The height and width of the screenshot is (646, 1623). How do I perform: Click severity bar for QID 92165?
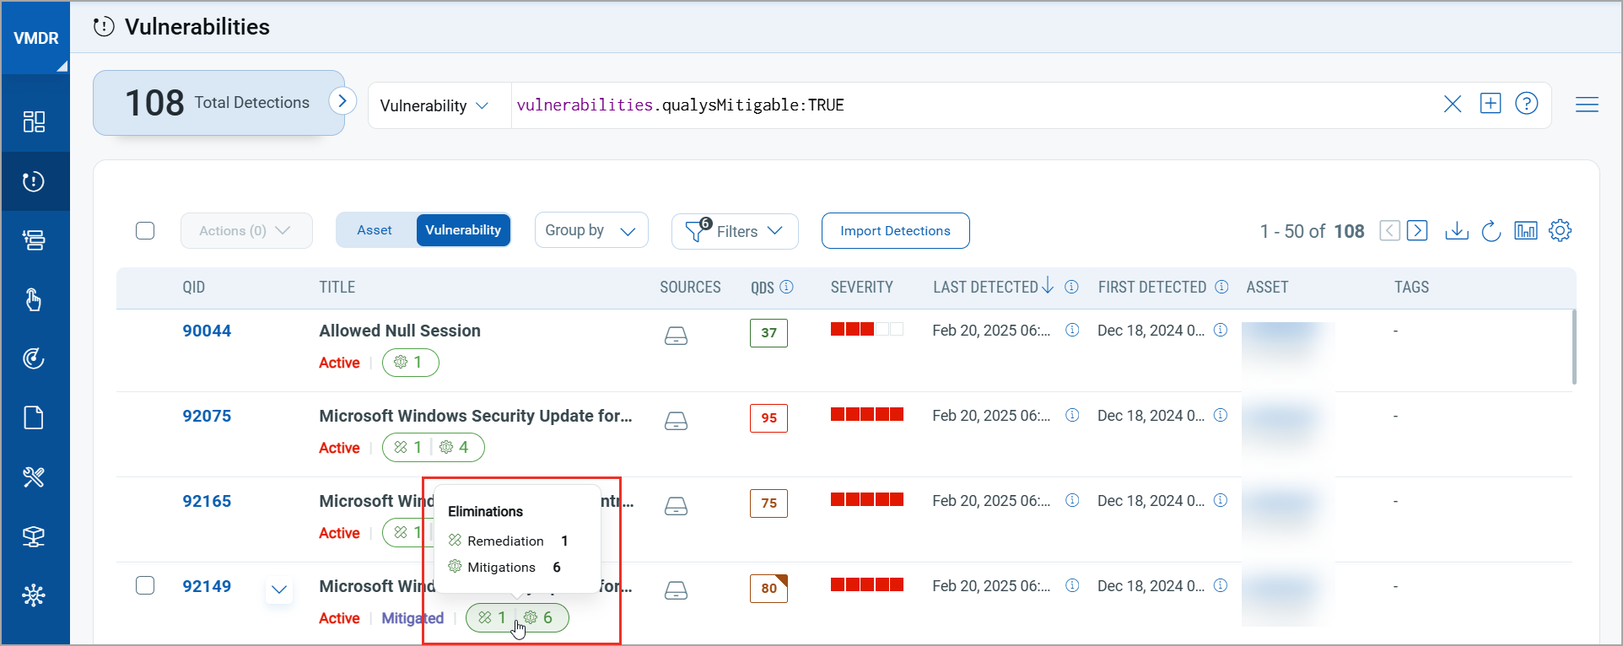point(866,499)
